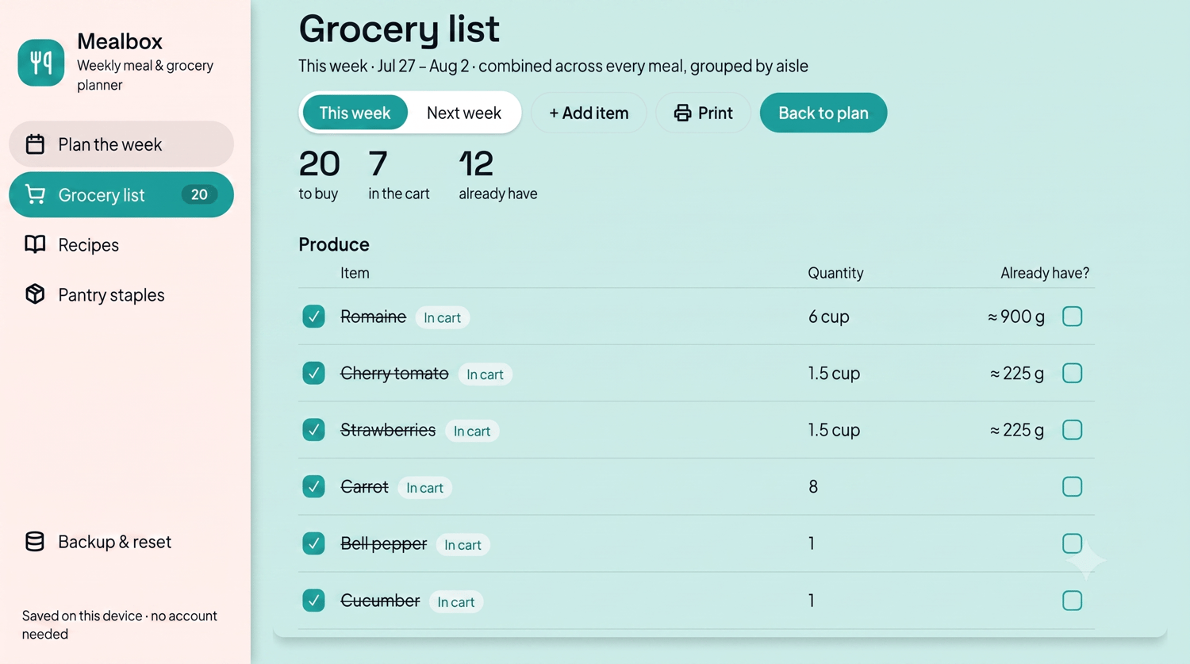Mark Bell pepper as already have
Screen dimensions: 1190x664
1072,543
